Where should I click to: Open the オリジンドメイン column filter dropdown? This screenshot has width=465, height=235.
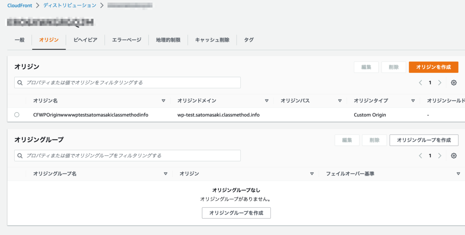267,100
